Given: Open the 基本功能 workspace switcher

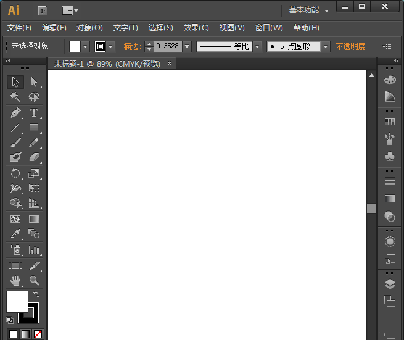Looking at the screenshot, I should click(308, 10).
